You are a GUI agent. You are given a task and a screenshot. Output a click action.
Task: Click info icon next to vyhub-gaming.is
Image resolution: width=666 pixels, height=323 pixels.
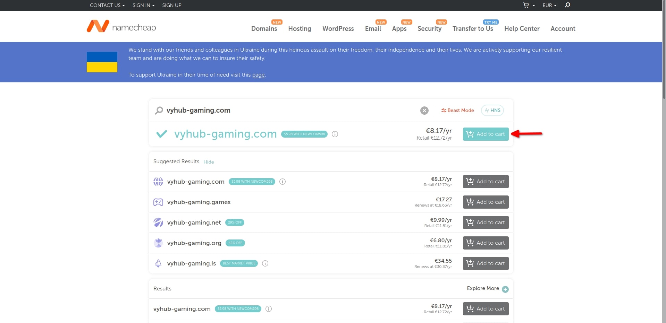click(x=265, y=263)
